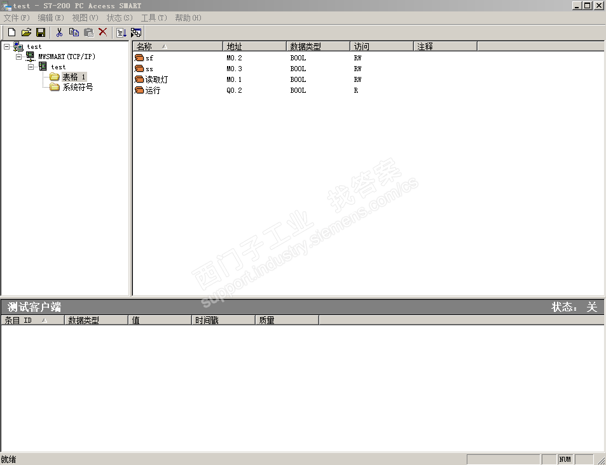
Task: Click the Save disk icon
Action: point(41,32)
